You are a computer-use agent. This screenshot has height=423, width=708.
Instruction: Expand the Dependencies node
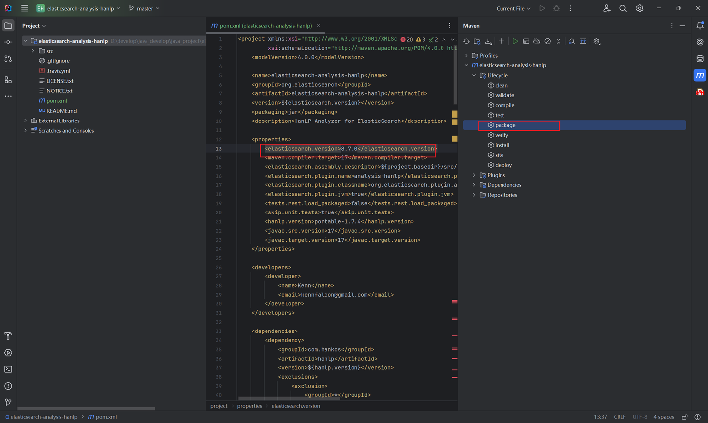(x=474, y=184)
